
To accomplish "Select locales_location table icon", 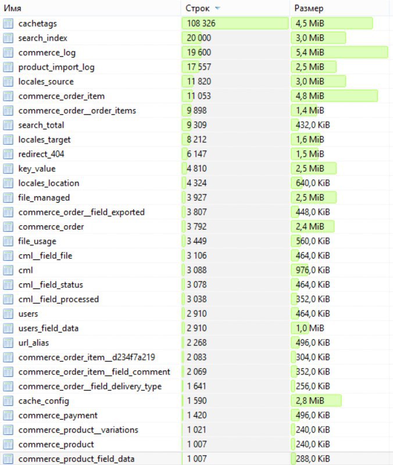I will click(8, 183).
